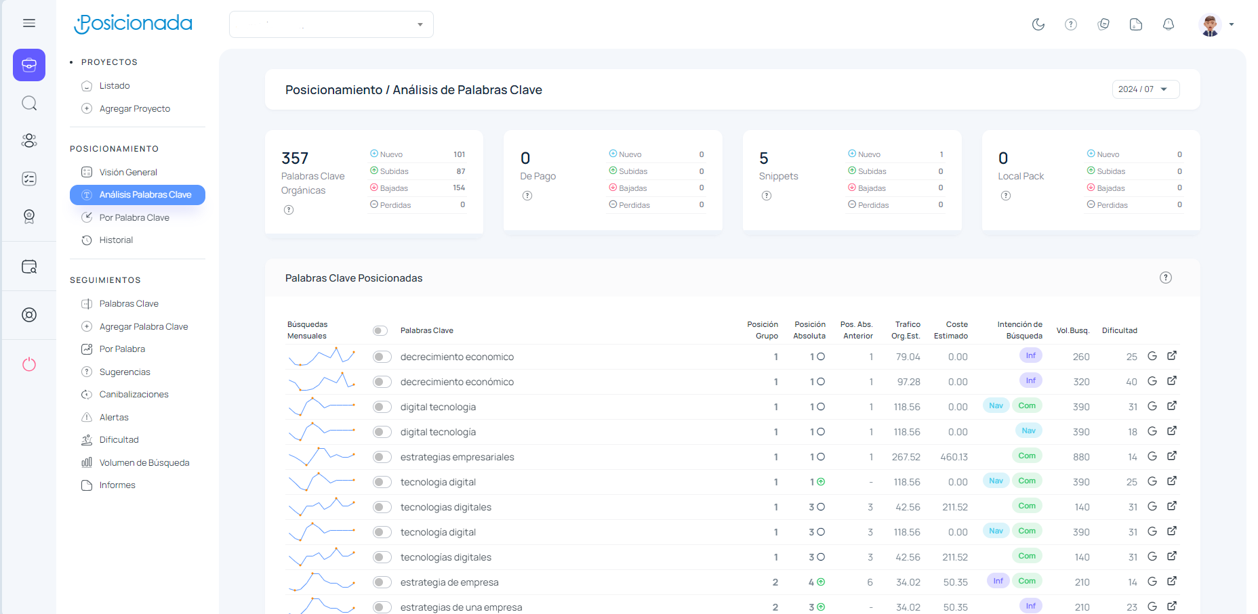Select Análisis Palabras Clave menu item
This screenshot has width=1258, height=614.
[x=138, y=195]
